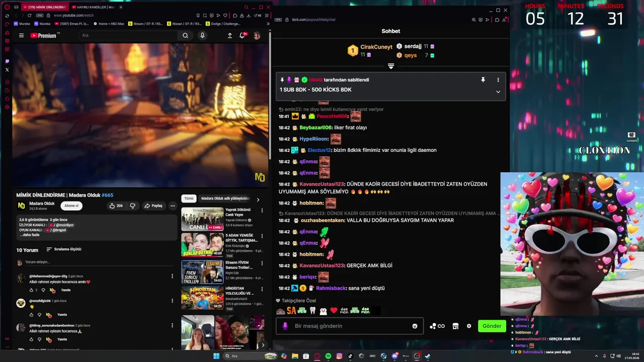Image resolution: width=644 pixels, height=362 pixels.
Task: Open X (Twitter) icon in Opera sidebar
Action: [x=7, y=70]
